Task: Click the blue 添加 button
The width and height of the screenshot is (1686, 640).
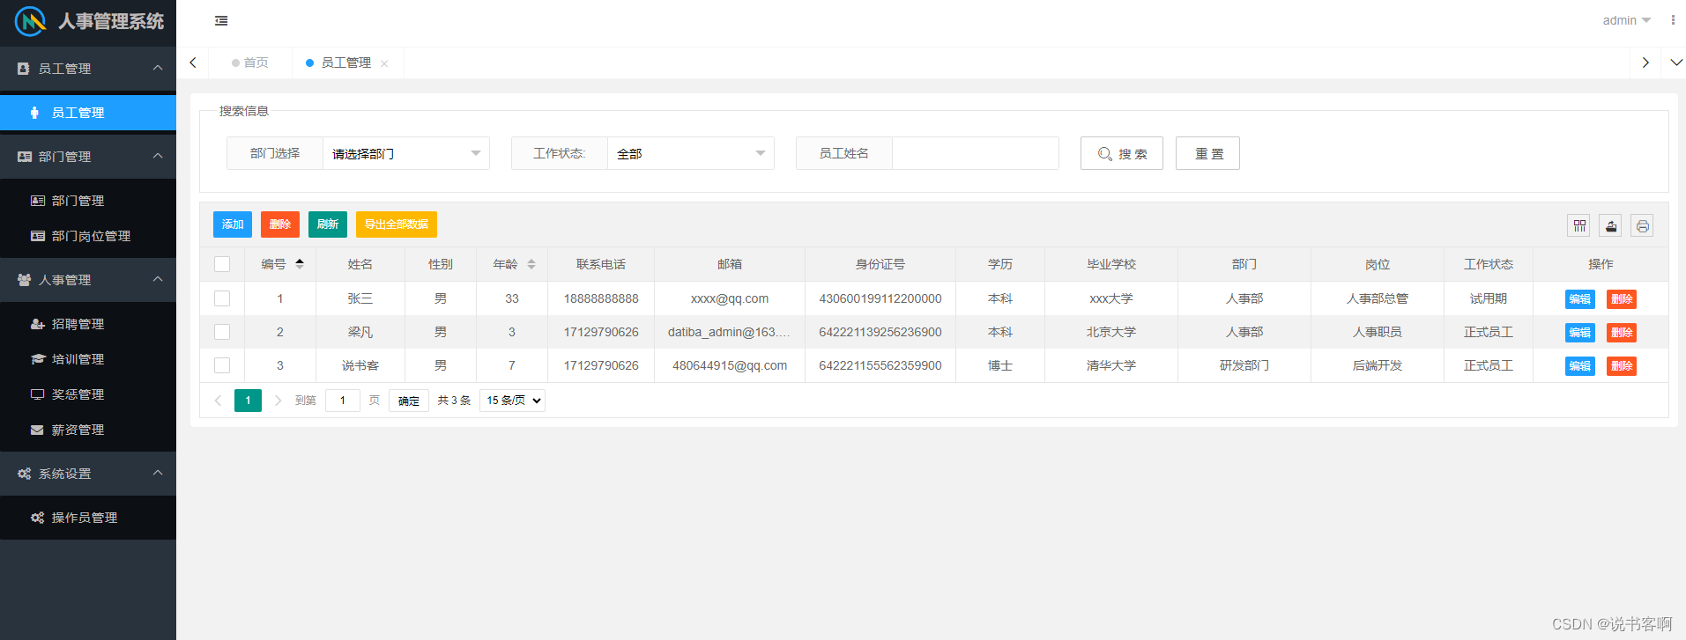Action: coord(233,224)
